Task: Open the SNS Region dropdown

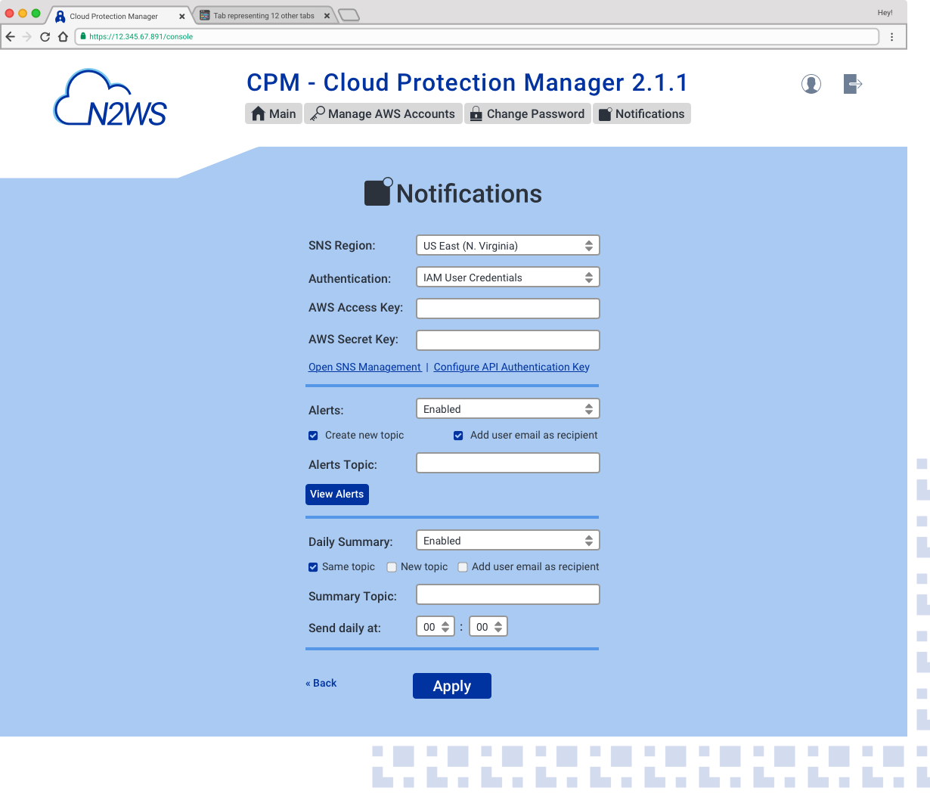Action: (x=508, y=246)
